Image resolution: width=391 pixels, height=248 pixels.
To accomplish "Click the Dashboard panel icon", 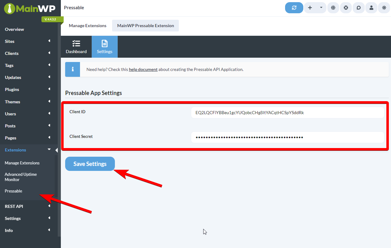I will [76, 47].
